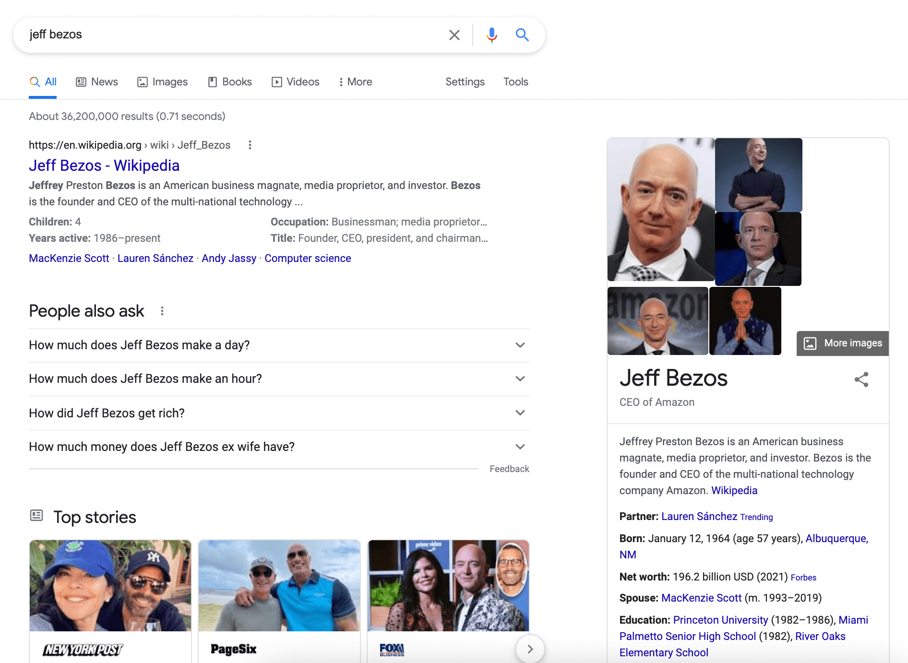Follow the Andy Jassy sitelink
908x663 pixels.
pyautogui.click(x=229, y=259)
